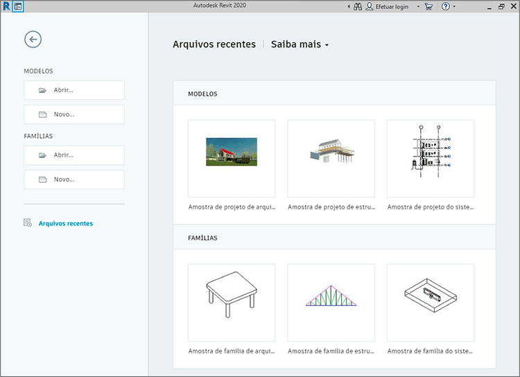Go back using the circled arrow
Viewport: 520px width, 377px height.
(33, 40)
